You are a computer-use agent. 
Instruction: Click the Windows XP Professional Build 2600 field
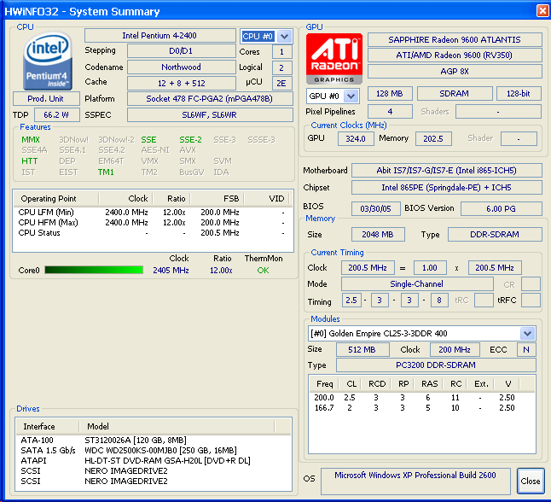tap(415, 482)
